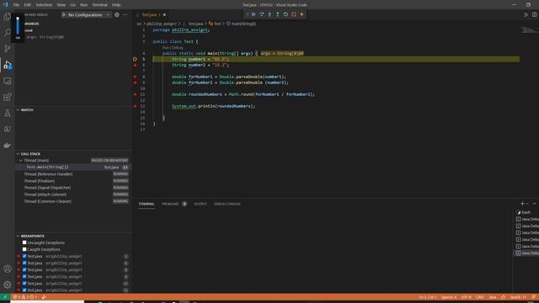Open the Search view in activity bar
Viewport: 539px width, 303px height.
pyautogui.click(x=7, y=33)
